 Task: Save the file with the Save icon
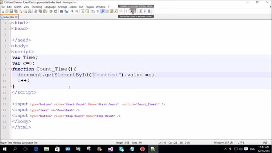coord(11,11)
